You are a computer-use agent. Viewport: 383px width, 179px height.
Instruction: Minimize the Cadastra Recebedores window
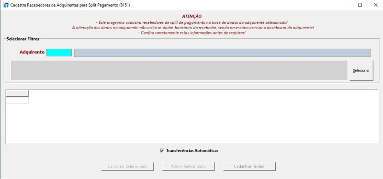pyautogui.click(x=345, y=5)
